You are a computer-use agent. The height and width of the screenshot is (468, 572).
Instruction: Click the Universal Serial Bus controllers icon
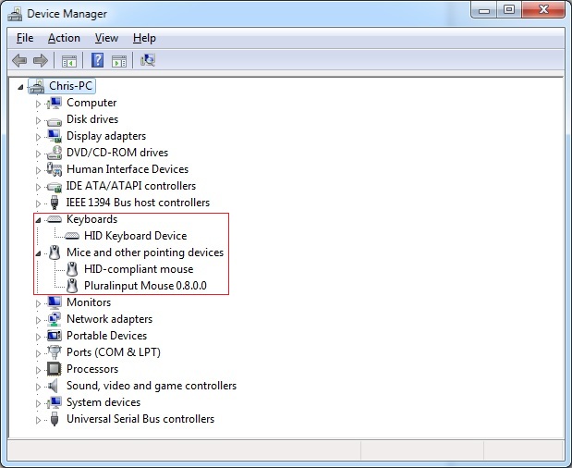[x=55, y=419]
